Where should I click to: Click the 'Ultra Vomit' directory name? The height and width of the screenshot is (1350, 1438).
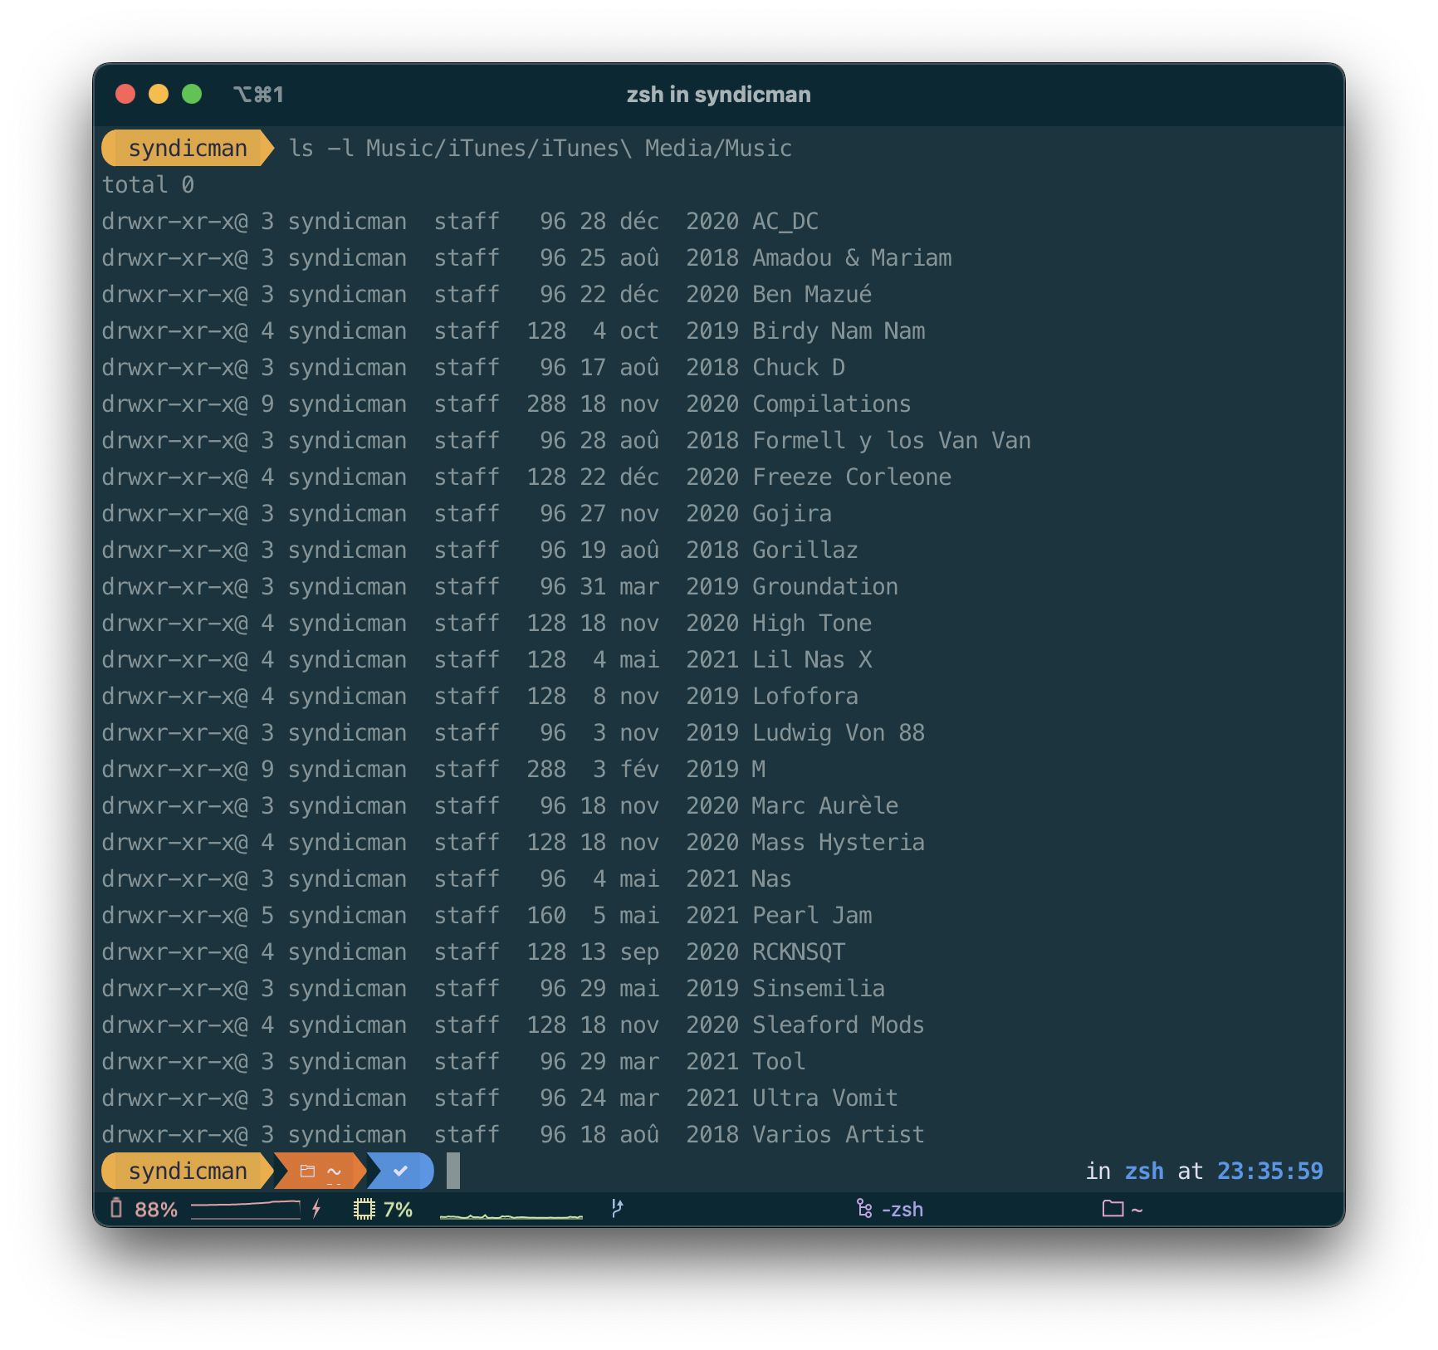825,1098
